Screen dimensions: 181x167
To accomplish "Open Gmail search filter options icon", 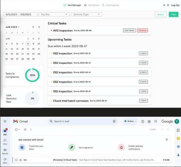I will point(114,121).
